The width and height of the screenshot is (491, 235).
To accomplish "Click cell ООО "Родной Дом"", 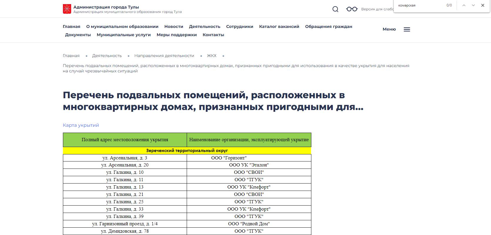I will (x=249, y=224).
